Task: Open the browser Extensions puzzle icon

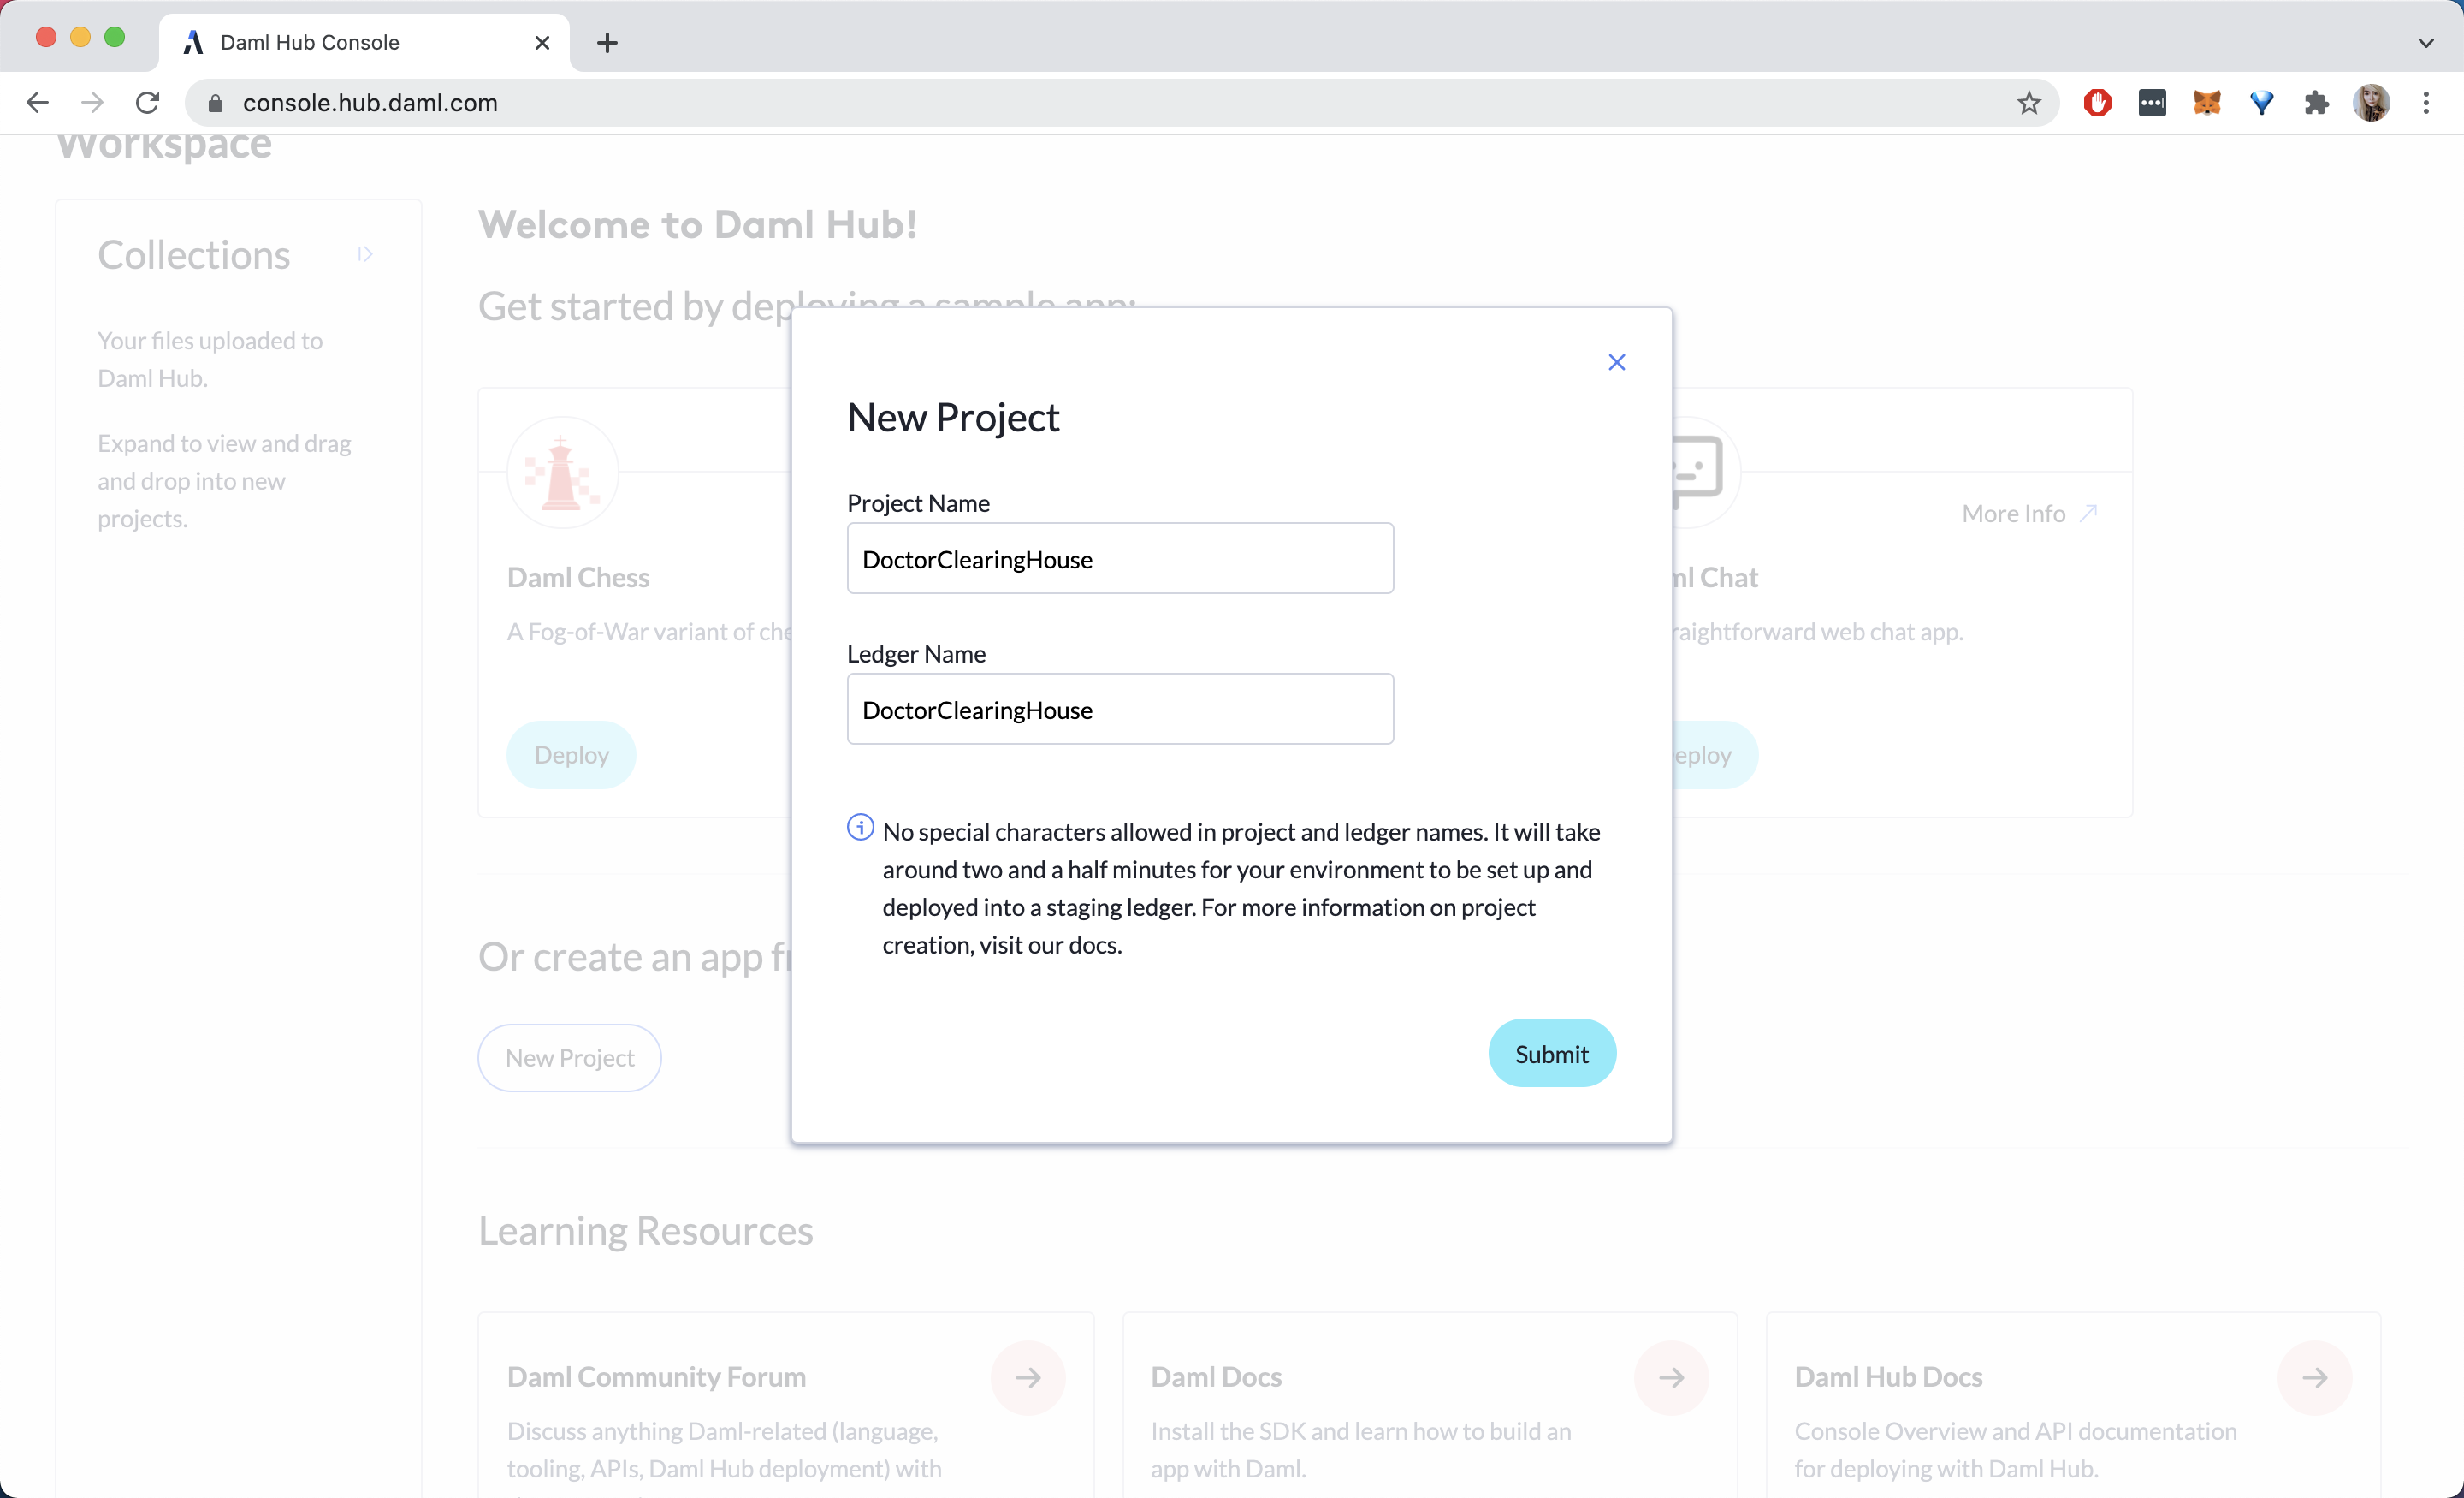Action: [x=2316, y=103]
